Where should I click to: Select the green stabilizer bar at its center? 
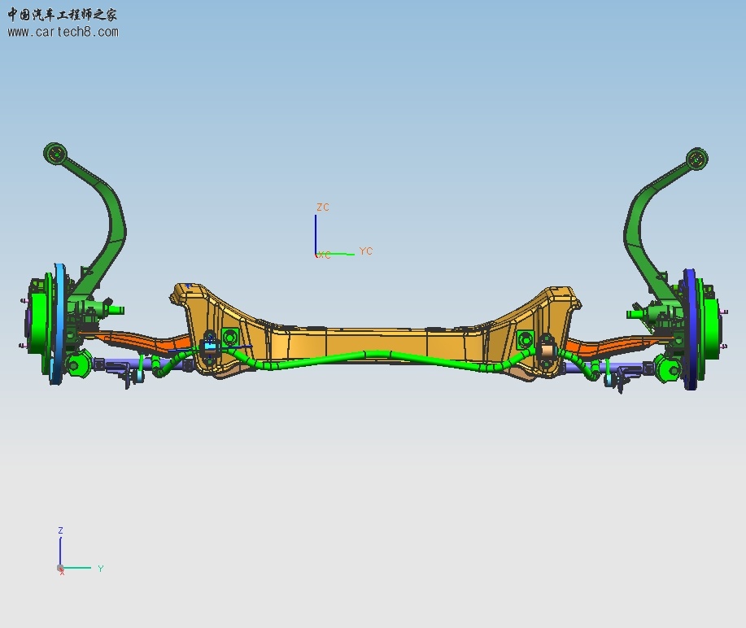click(376, 355)
